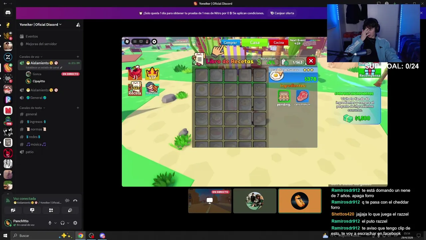Open the server name dropdown menu
Image resolution: width=426 pixels, height=240 pixels.
pyautogui.click(x=41, y=25)
